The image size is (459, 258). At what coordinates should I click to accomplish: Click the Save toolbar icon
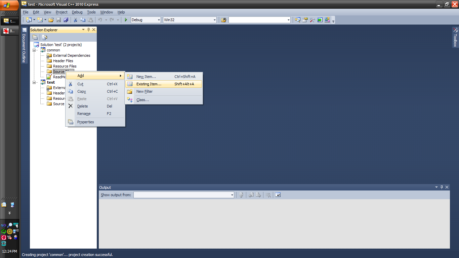[58, 20]
